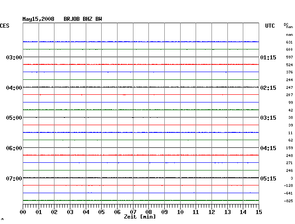Click the black trace at 07:00
Viewport: 295px width, 224px height.
(141, 178)
